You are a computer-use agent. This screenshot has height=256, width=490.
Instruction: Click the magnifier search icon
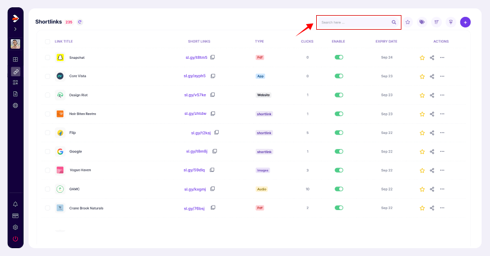coord(394,22)
